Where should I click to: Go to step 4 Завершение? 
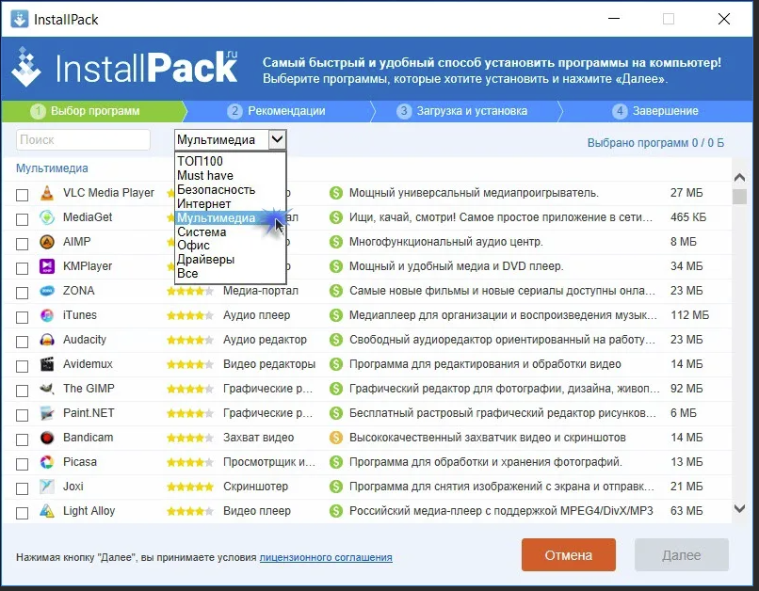pyautogui.click(x=656, y=111)
